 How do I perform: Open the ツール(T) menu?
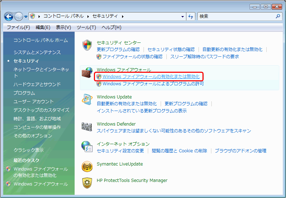(x=86, y=27)
